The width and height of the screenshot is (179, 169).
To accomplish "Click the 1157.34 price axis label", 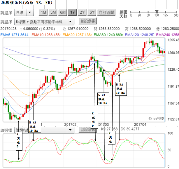I will (173, 103).
